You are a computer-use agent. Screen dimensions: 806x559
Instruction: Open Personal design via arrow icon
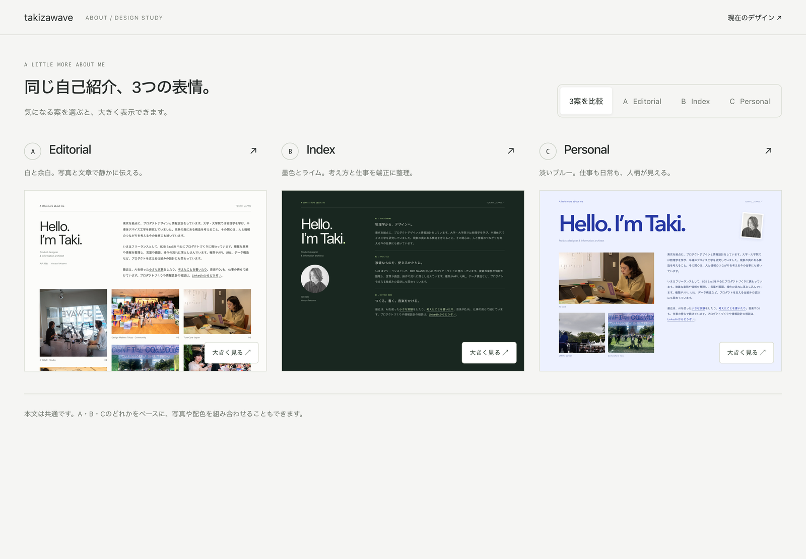tap(768, 150)
